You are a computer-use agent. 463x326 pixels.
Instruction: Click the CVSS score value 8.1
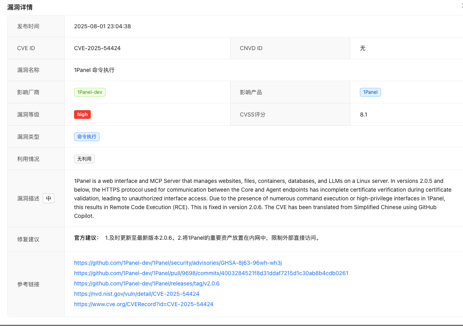tap(363, 114)
